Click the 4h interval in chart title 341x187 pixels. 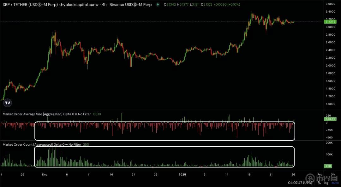pyautogui.click(x=104, y=4)
